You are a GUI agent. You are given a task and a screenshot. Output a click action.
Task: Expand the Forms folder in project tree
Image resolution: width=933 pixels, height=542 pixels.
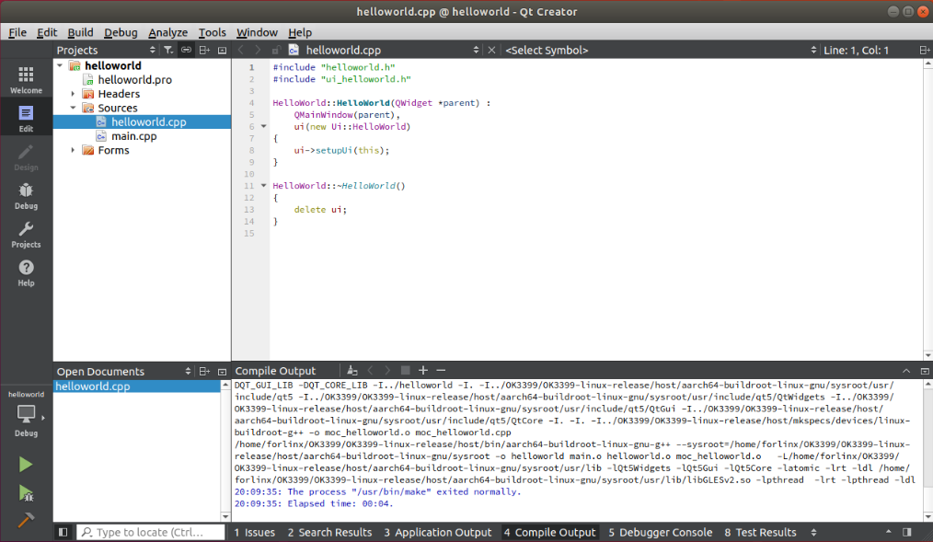[x=74, y=150]
